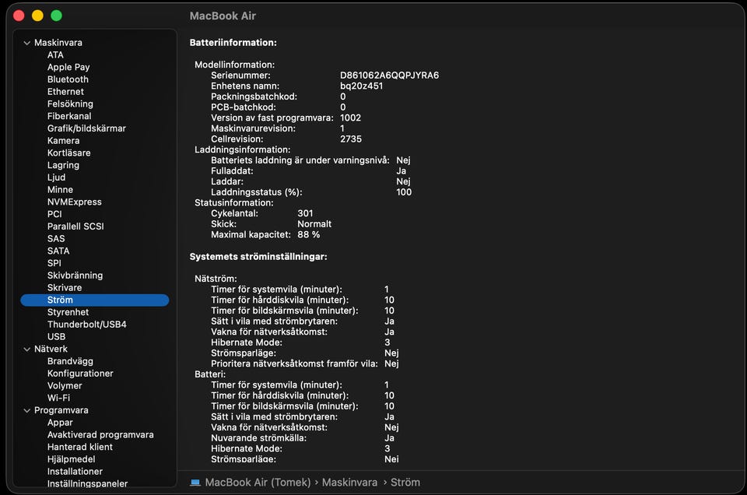Screen dimensions: 747x495
Task: Open Wi-Fi in the sidebar
Action: (x=58, y=398)
